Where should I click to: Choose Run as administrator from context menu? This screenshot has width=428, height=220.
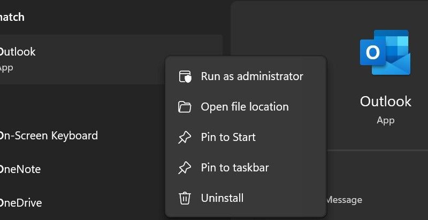point(246,76)
